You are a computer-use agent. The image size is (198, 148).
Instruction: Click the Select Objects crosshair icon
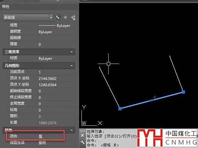point(65,17)
